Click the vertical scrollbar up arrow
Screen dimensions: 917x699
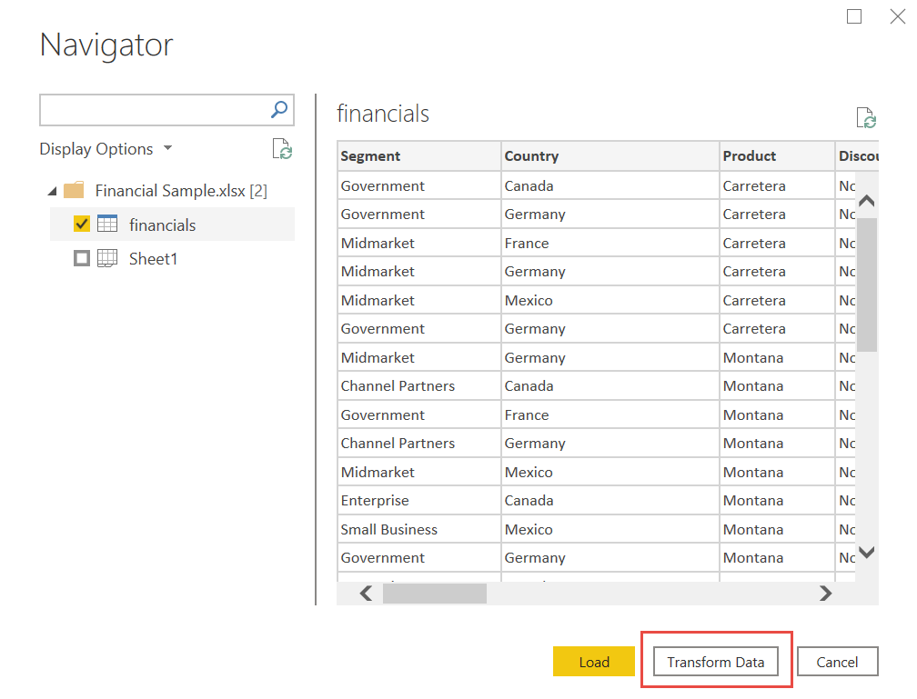[867, 201]
